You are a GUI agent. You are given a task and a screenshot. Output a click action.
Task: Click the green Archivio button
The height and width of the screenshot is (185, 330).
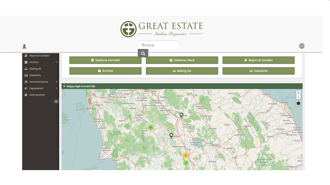tap(106, 71)
